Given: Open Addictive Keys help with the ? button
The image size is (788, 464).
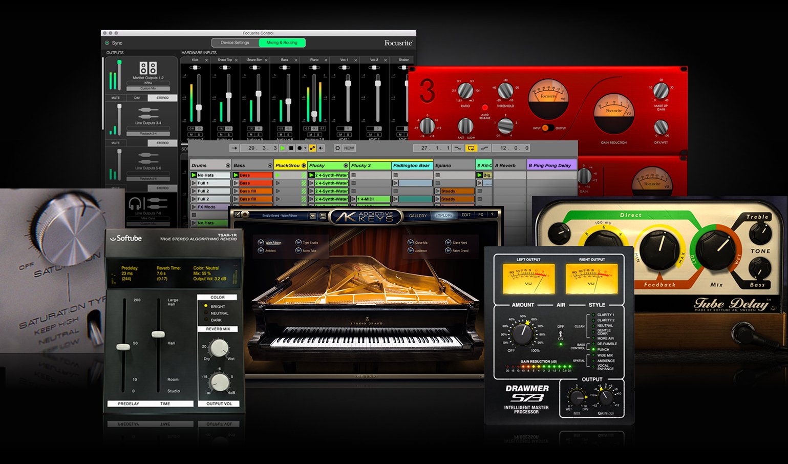Looking at the screenshot, I should point(492,215).
